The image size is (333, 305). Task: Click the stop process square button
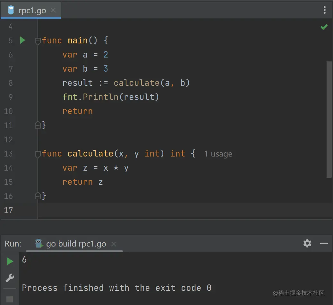pyautogui.click(x=10, y=299)
